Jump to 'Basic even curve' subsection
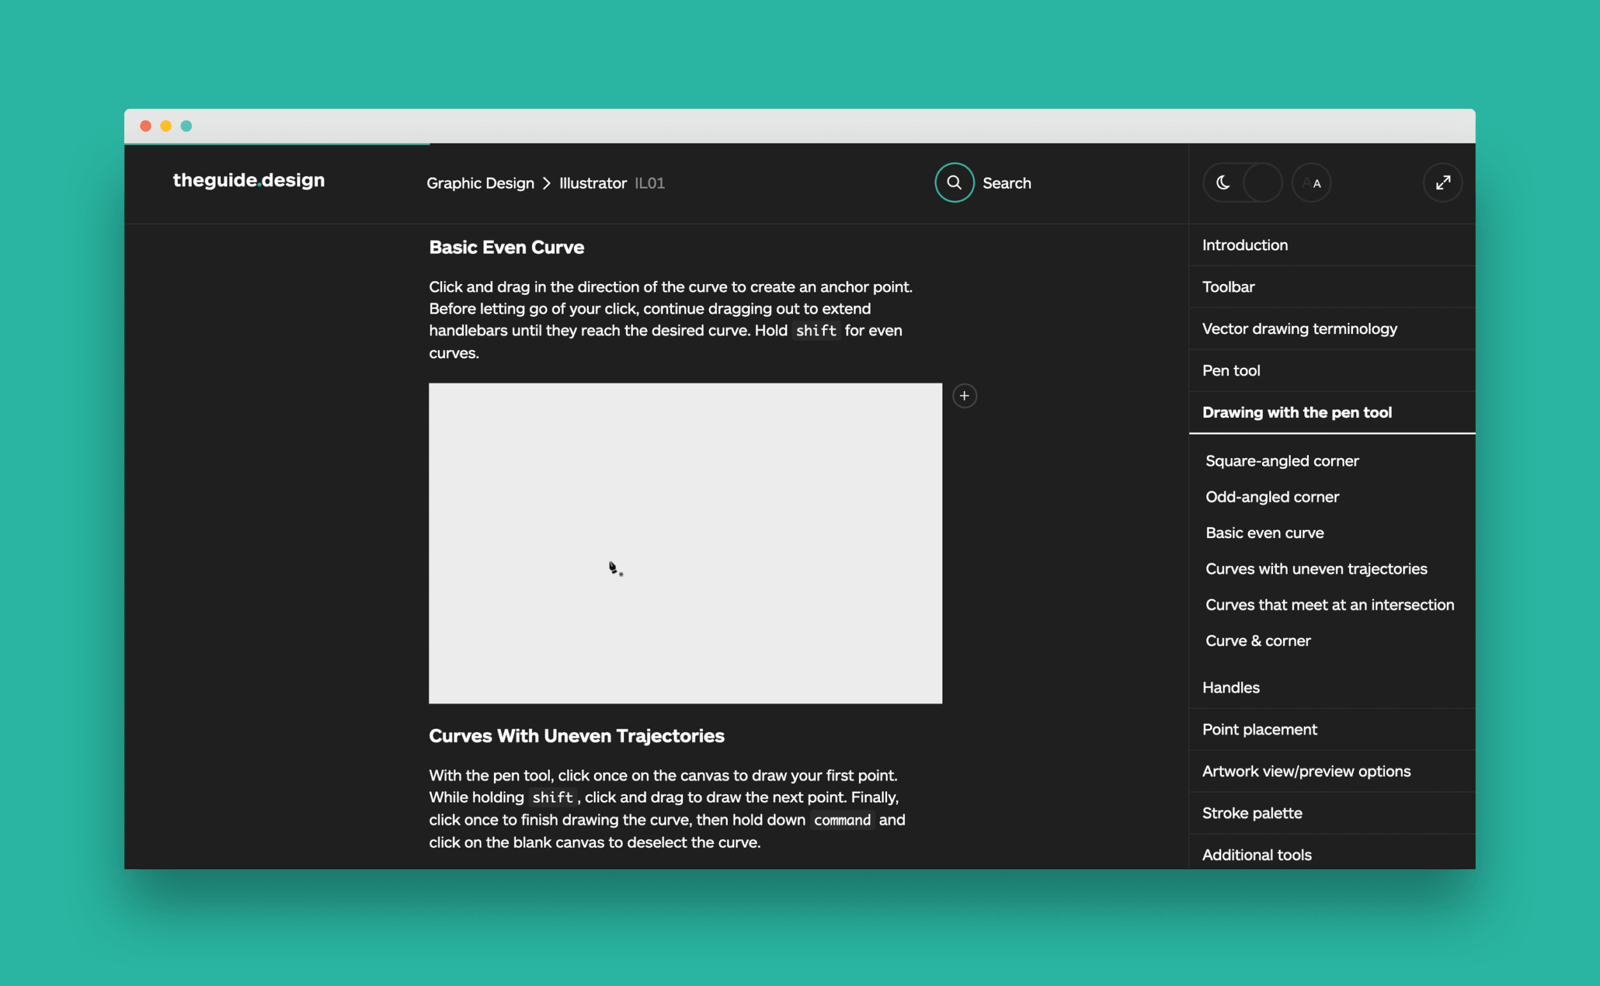 click(1264, 533)
